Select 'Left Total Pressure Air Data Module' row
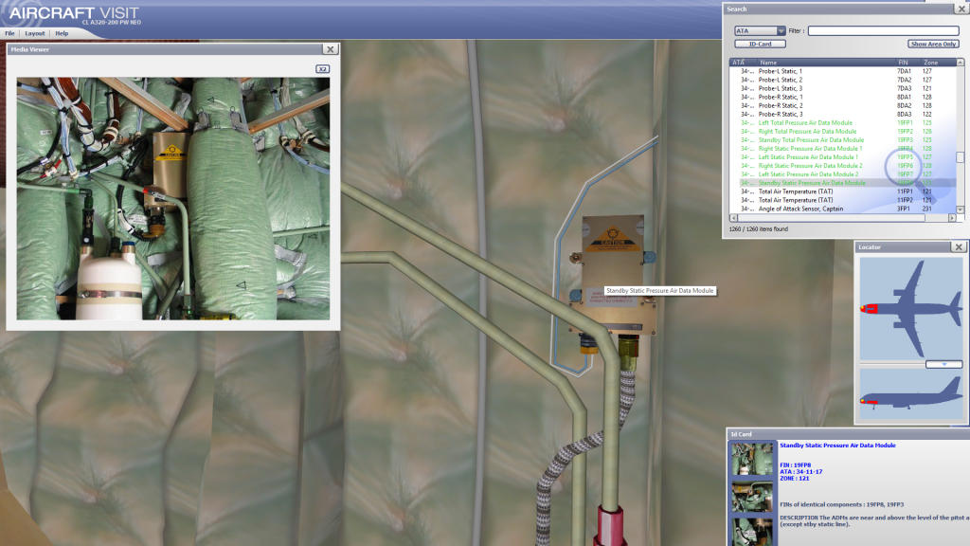Viewport: 970px width, 546px height. click(842, 122)
